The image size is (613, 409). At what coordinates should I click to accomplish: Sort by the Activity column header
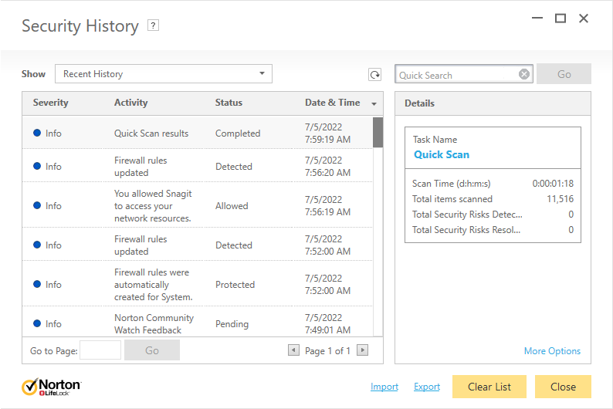(x=131, y=103)
